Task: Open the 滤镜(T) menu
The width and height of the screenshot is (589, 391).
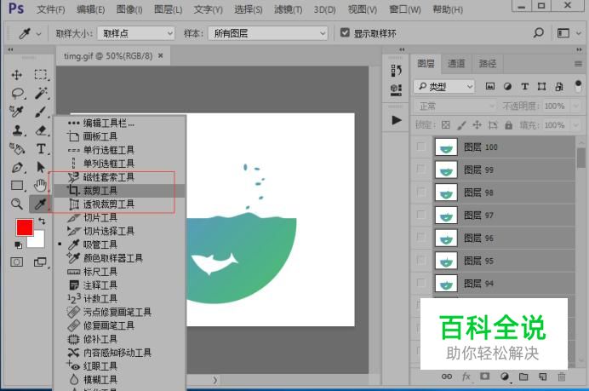Action: coord(288,9)
